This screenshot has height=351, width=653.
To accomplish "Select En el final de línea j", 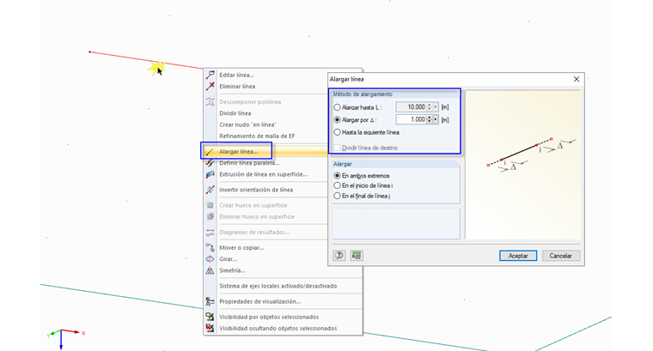I will pos(338,196).
